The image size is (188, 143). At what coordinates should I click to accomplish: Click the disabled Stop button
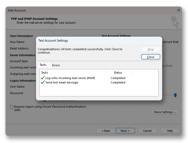(x=151, y=49)
